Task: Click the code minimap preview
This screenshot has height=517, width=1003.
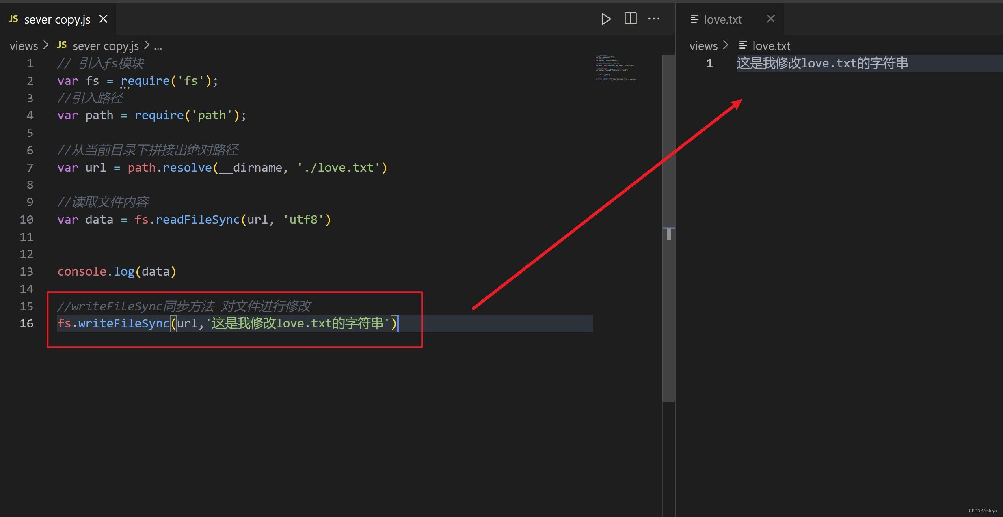Action: point(616,68)
